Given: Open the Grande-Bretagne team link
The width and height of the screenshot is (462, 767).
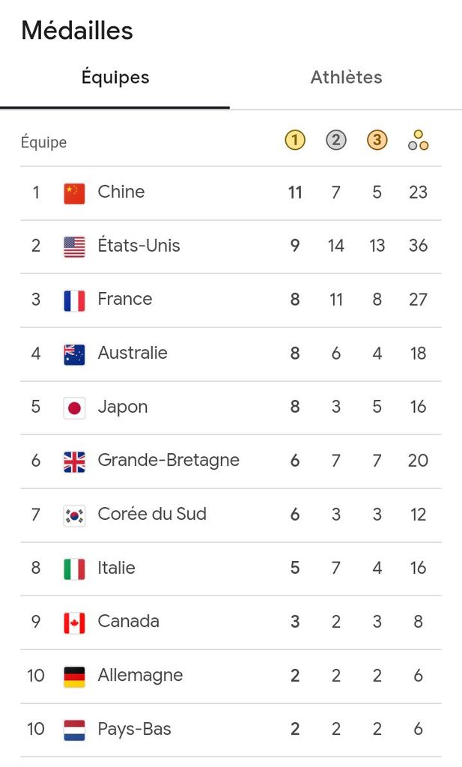Looking at the screenshot, I should pos(168,461).
